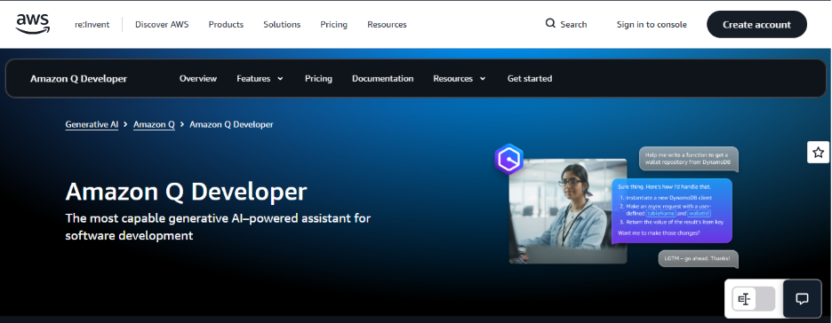The width and height of the screenshot is (832, 323).
Task: Go to the Overview tab
Action: click(x=198, y=78)
